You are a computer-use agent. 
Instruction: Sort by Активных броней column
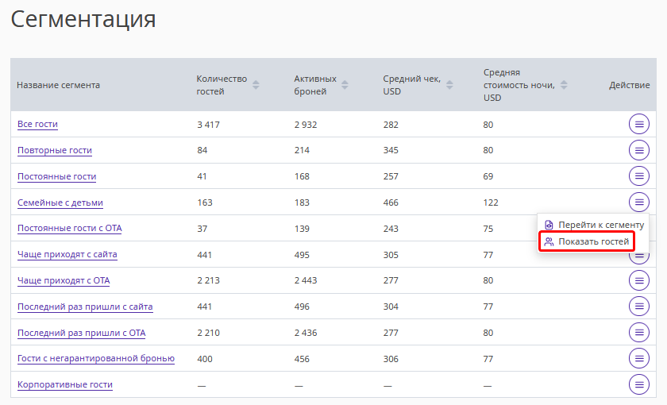click(x=345, y=85)
